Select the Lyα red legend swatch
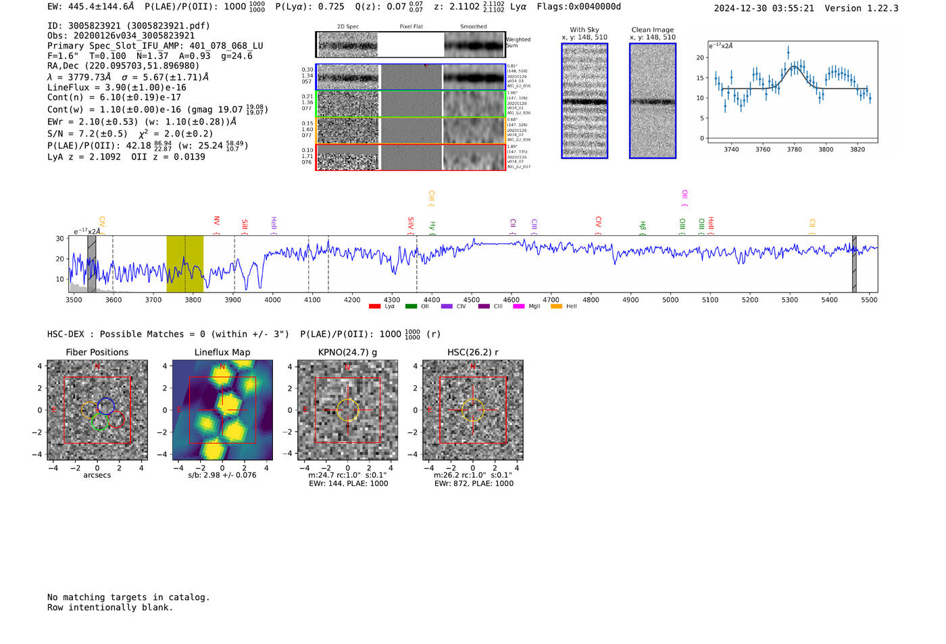 (374, 306)
